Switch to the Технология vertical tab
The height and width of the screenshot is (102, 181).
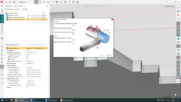click(2, 19)
